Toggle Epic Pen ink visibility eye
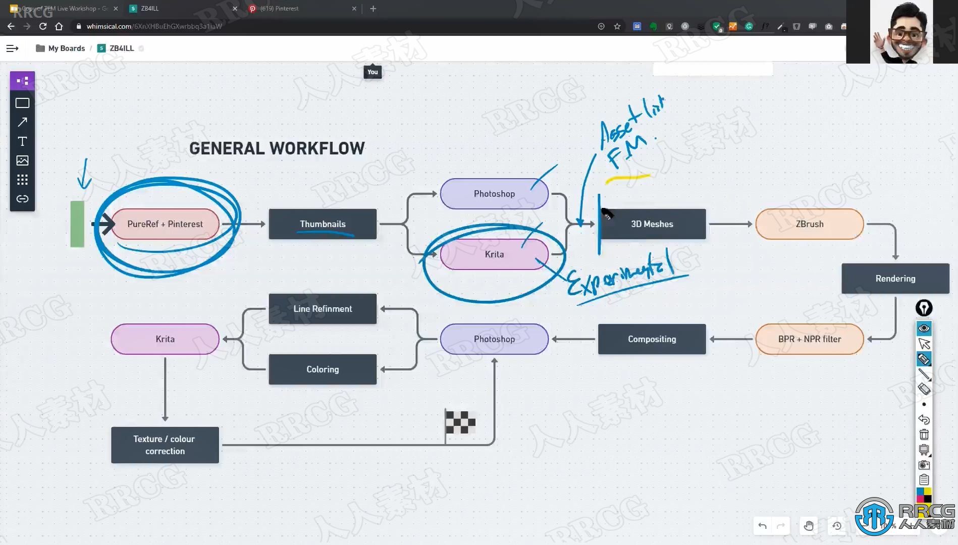The height and width of the screenshot is (545, 958). (924, 329)
